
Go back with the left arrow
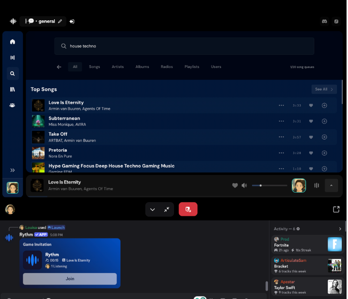pos(59,67)
